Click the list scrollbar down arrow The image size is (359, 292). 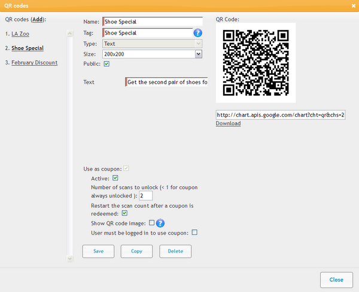70,258
